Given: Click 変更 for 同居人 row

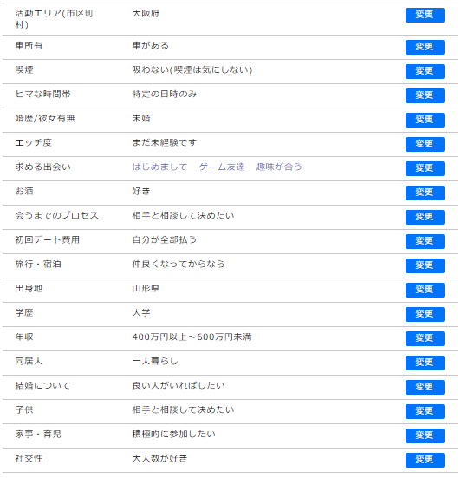Looking at the screenshot, I should (425, 363).
